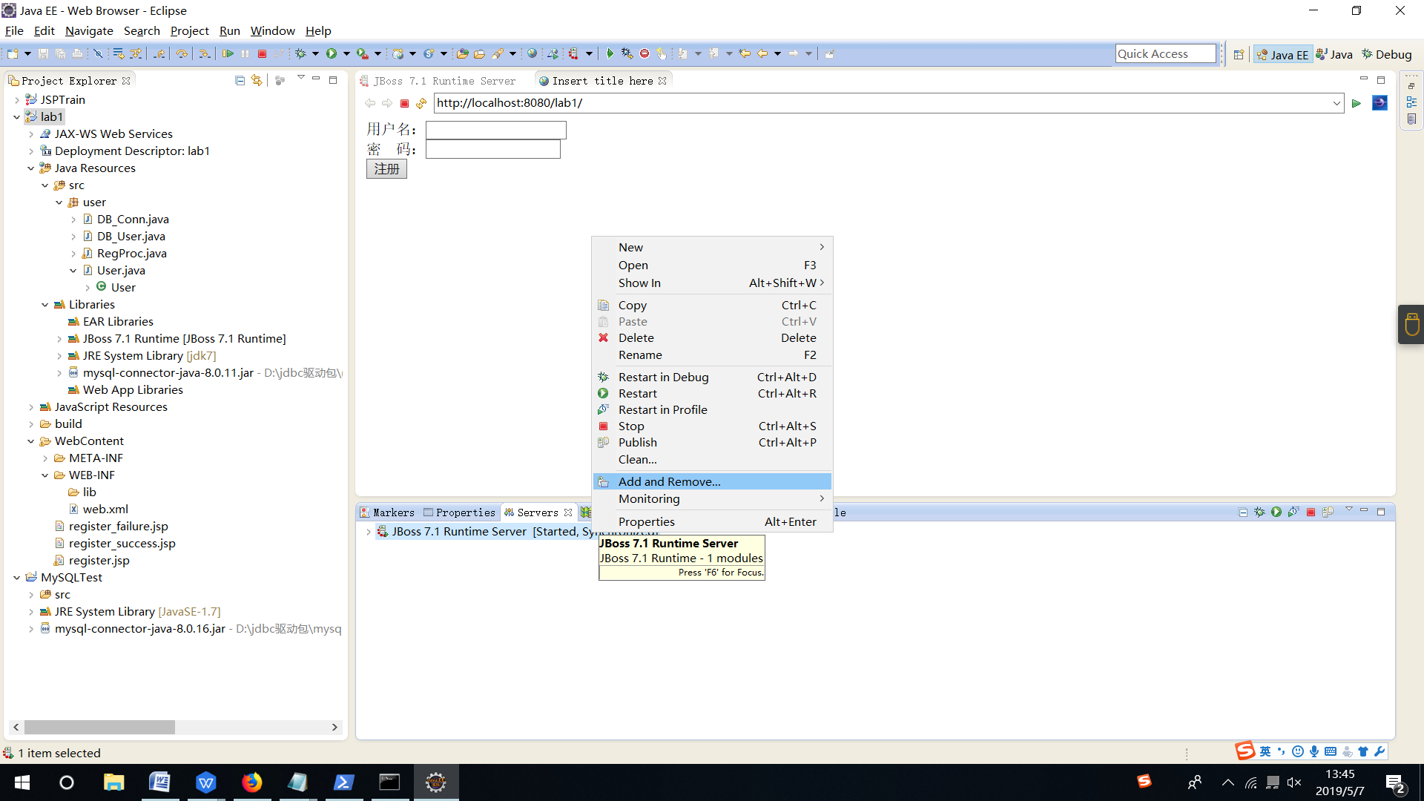Collapse All in Project Explorer
1424x801 pixels.
click(240, 80)
